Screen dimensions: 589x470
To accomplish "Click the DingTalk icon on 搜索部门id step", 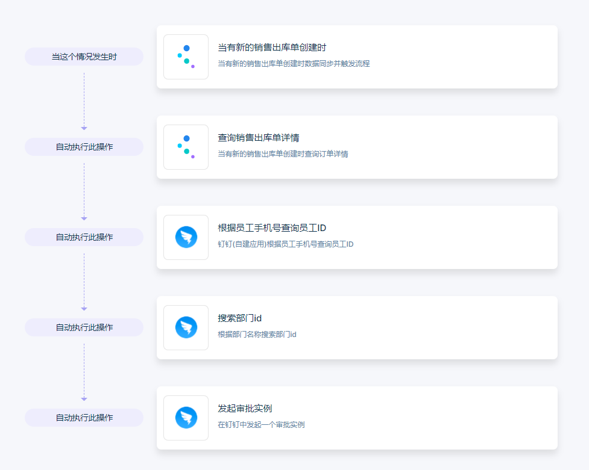I will pos(186,327).
